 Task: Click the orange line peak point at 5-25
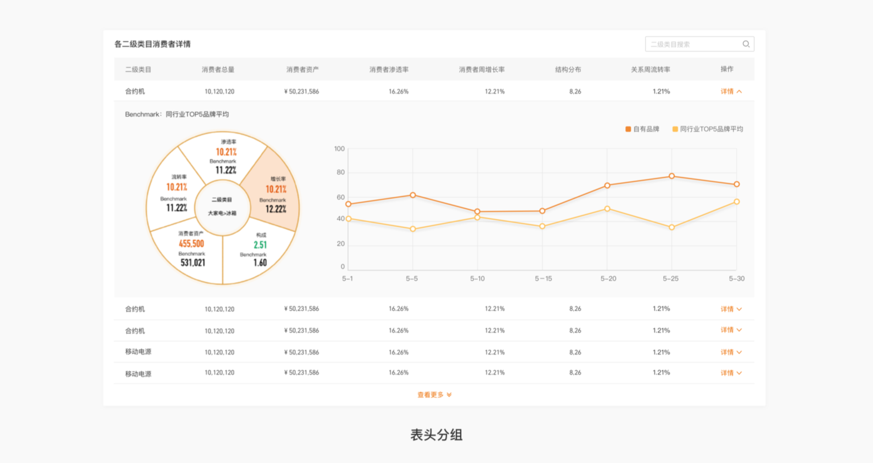click(671, 176)
